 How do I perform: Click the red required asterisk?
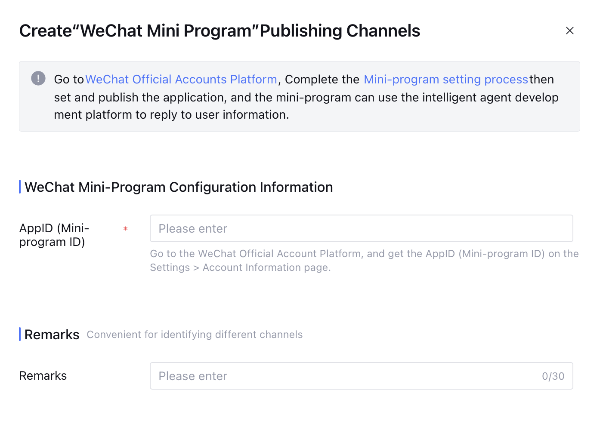(125, 229)
